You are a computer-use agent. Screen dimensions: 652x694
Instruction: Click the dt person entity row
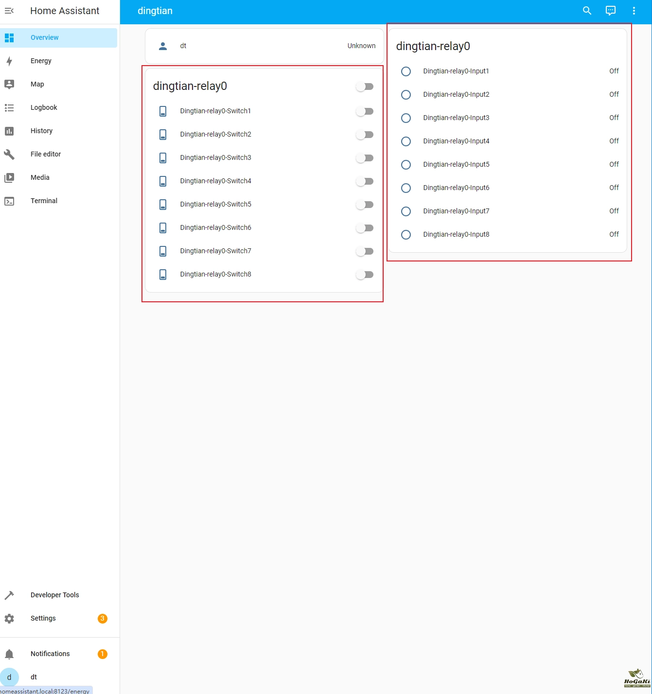[264, 46]
